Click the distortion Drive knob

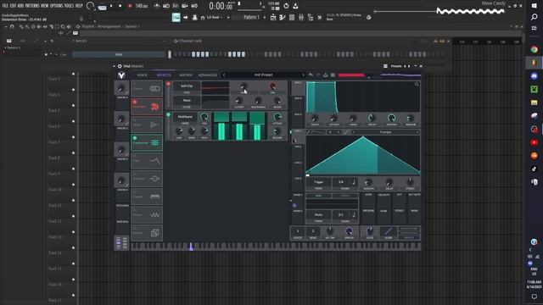coord(244,86)
